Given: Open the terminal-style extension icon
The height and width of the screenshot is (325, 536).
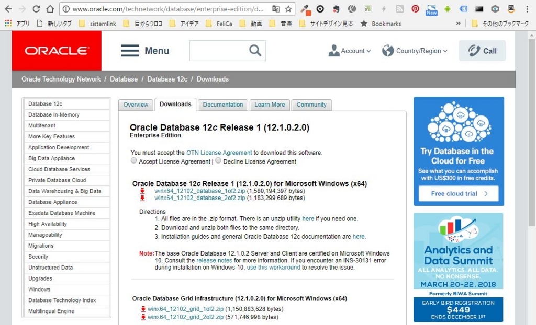Looking at the screenshot, I should (x=479, y=9).
